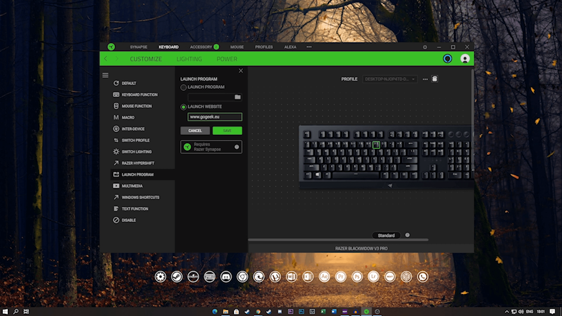Go back with the left arrow
The height and width of the screenshot is (316, 562).
point(106,59)
